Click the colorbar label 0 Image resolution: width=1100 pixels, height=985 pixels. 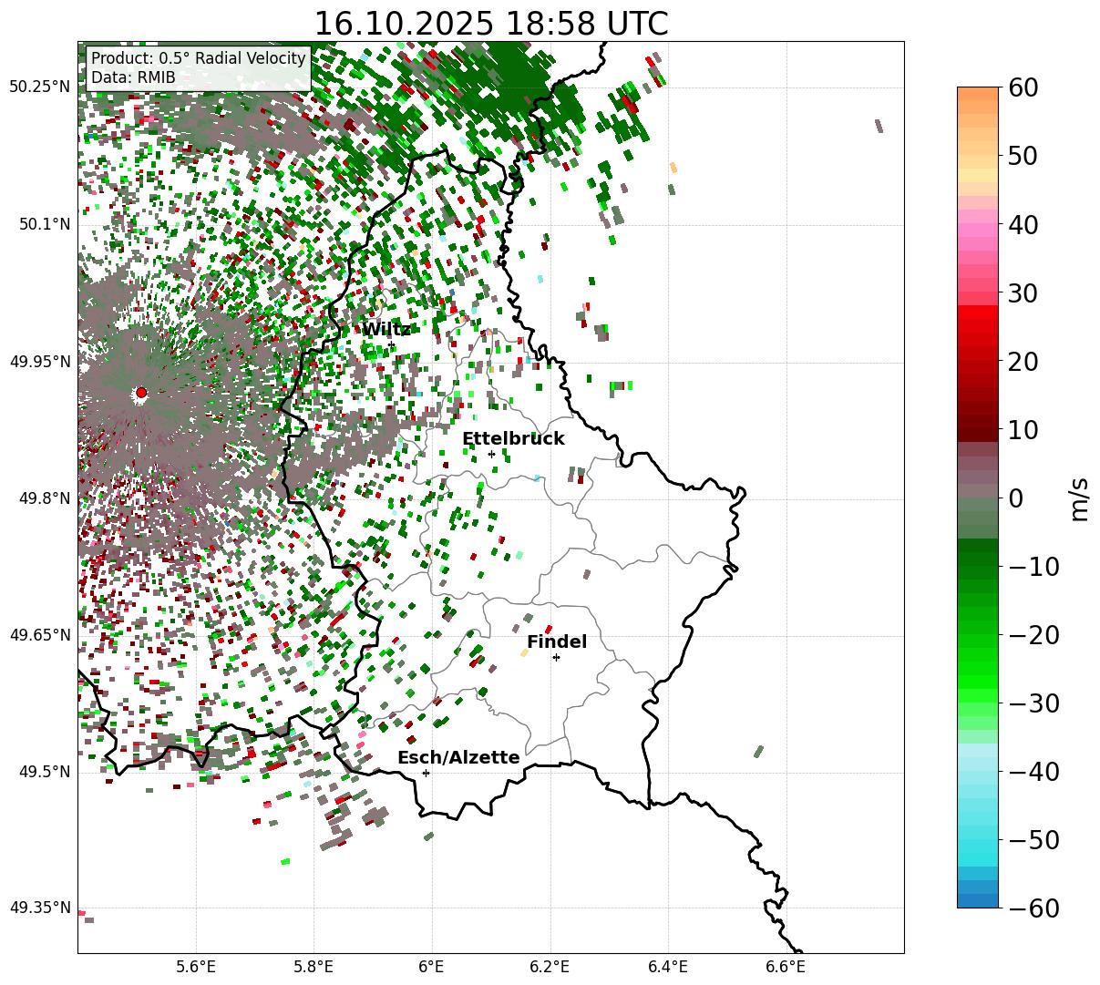tap(1017, 498)
